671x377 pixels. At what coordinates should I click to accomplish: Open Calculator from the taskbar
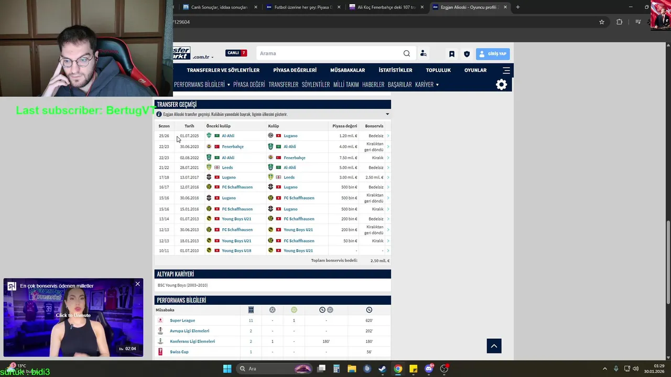click(337, 369)
